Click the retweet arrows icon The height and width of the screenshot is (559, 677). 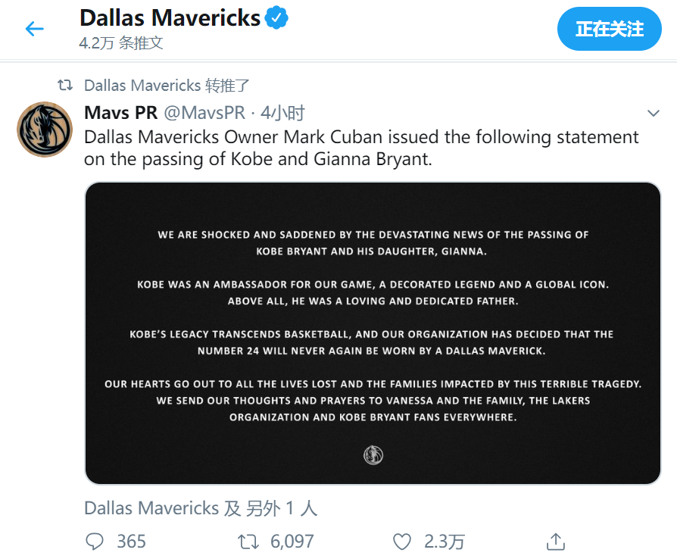[248, 542]
